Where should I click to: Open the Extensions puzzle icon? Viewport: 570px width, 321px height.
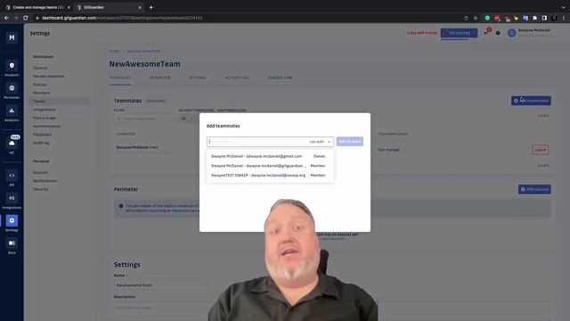coord(534,18)
